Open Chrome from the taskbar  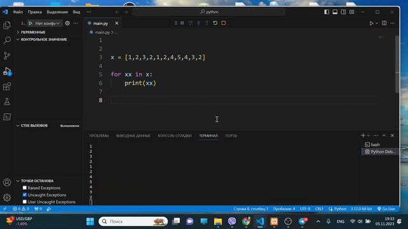(x=246, y=221)
